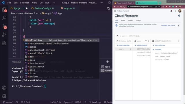Screen dimensions: 185x104
Task: Select the master branch indicator
Action: tap(8, 102)
